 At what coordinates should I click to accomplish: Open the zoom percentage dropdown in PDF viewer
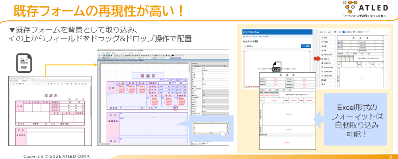[x=62, y=84]
